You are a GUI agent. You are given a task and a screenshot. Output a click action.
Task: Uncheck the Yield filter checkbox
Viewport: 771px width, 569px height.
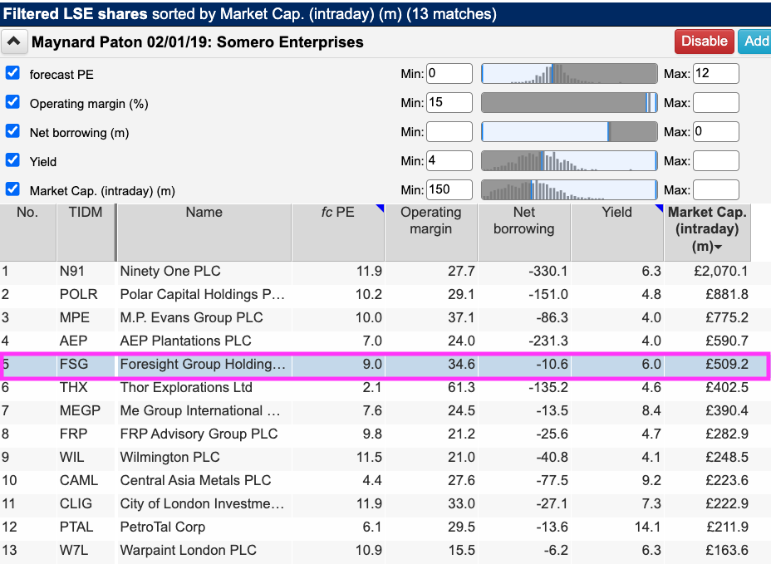(12, 159)
